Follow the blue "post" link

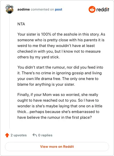58,9
